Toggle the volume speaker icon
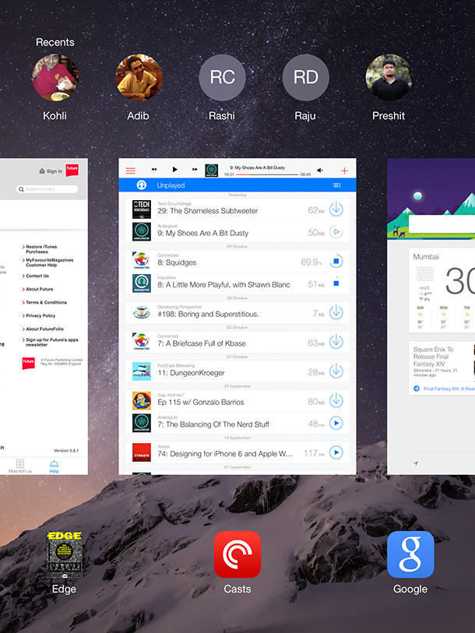 tap(320, 171)
